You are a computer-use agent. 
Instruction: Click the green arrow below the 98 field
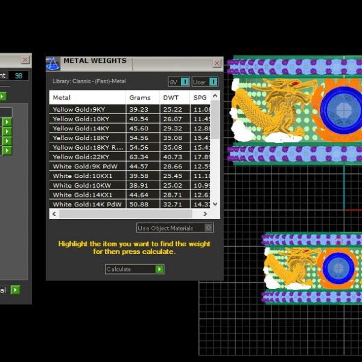click(2, 97)
